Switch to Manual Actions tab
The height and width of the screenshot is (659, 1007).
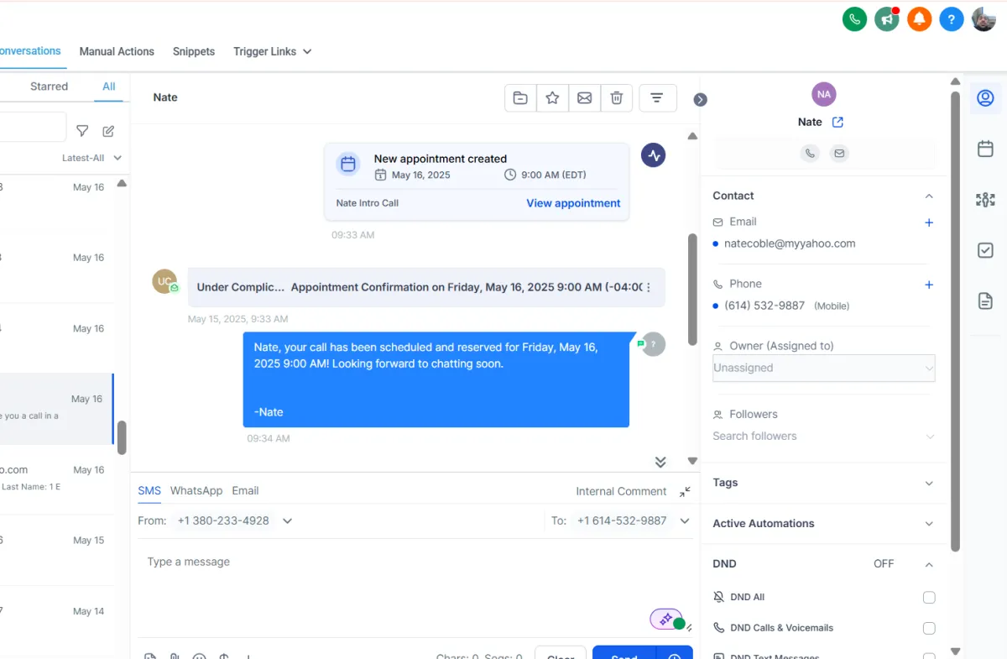click(x=117, y=51)
